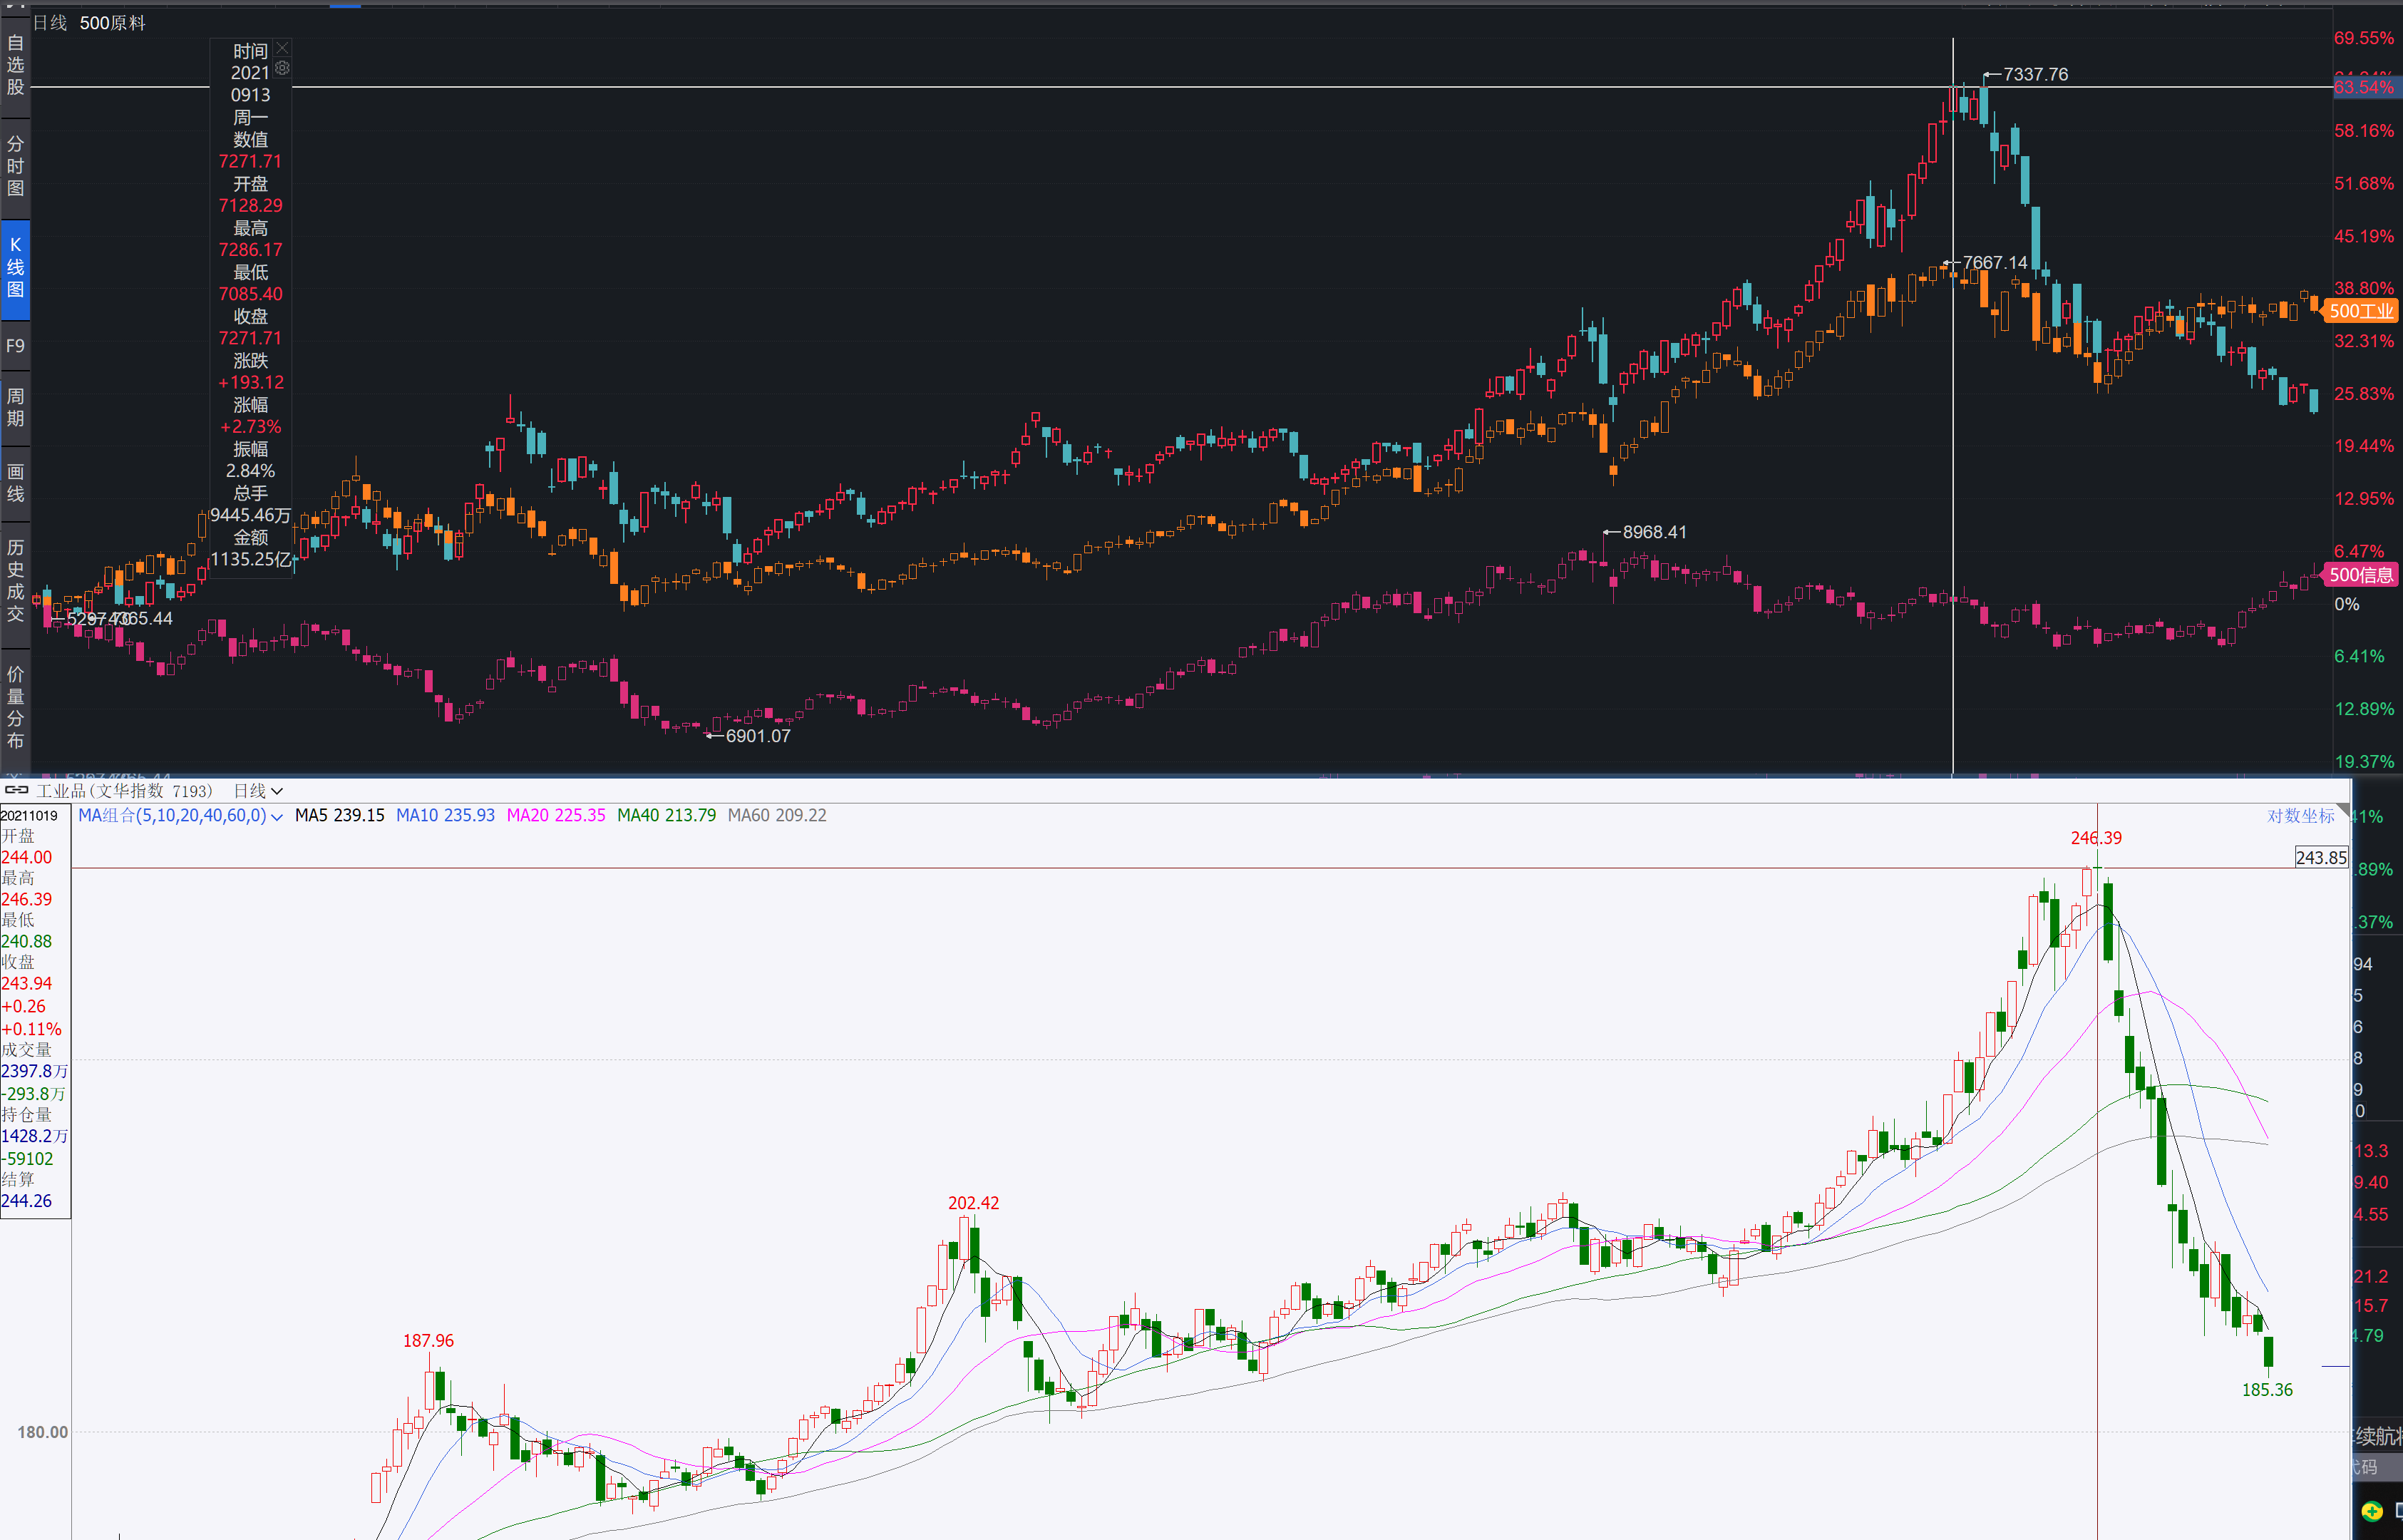Open F9 in the left sidebar
This screenshot has width=2403, height=1540.
point(15,346)
